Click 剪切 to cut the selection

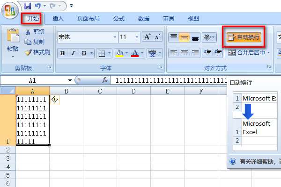point(35,32)
